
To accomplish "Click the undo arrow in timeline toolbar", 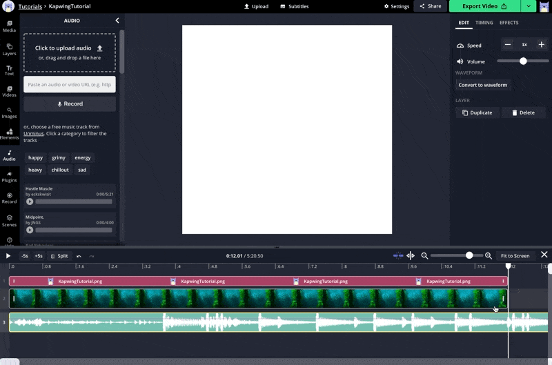I will tap(79, 256).
